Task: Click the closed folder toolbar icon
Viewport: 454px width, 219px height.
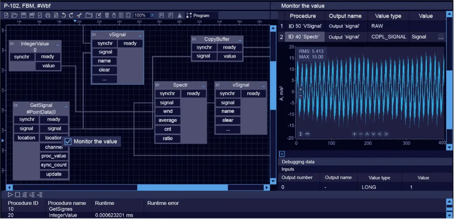Action: (x=89, y=16)
